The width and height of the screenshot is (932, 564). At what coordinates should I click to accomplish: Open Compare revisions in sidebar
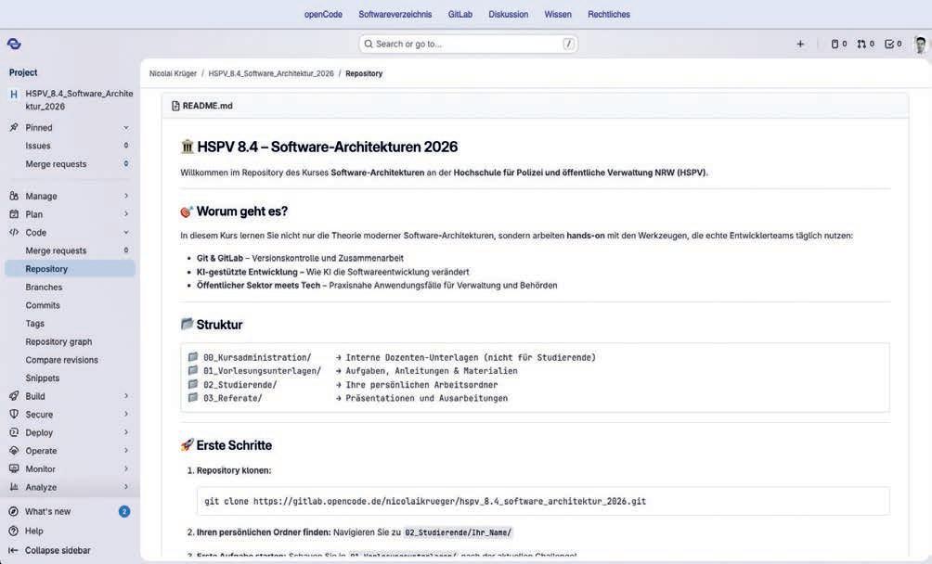71,360
